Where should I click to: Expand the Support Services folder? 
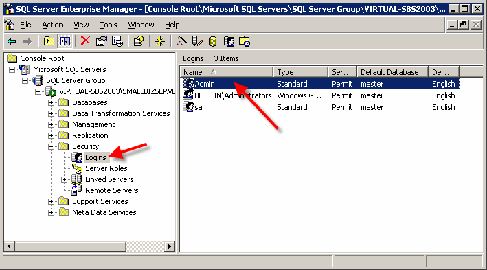[x=51, y=202]
